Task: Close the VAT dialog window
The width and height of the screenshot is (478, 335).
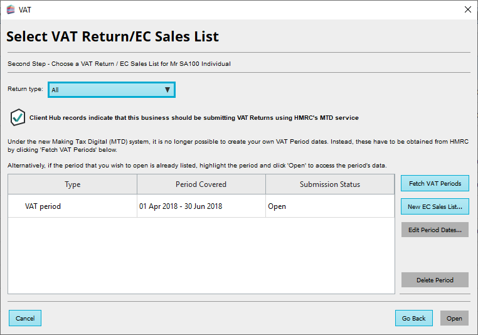Action: 467,9
